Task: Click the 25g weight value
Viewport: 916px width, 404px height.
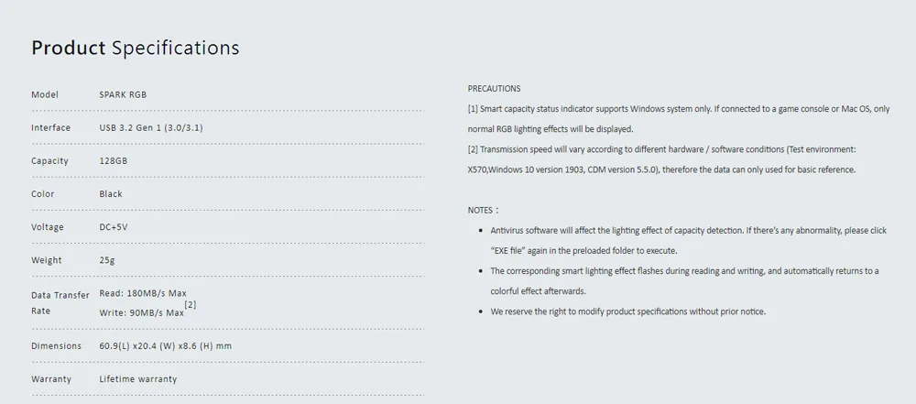Action: pyautogui.click(x=107, y=260)
